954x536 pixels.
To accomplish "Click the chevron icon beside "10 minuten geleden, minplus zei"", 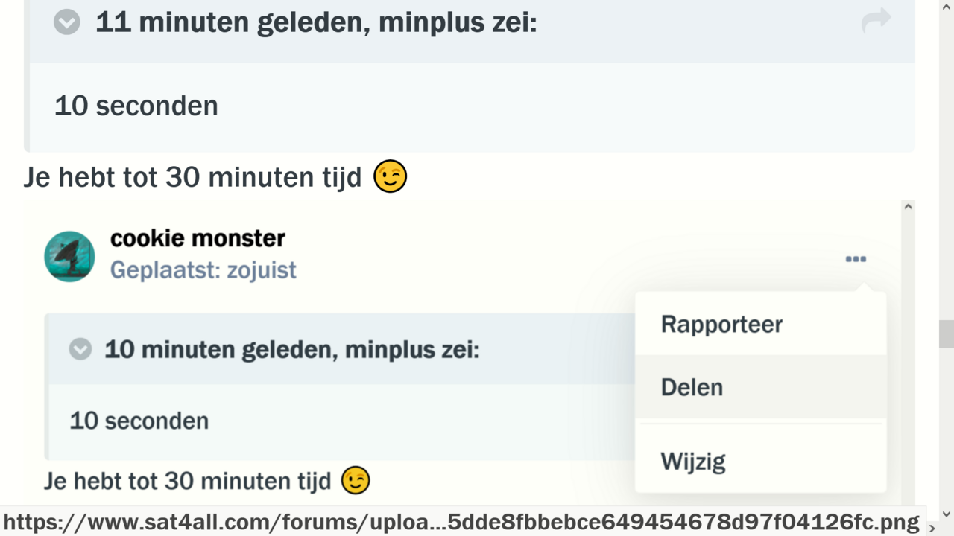I will point(80,348).
